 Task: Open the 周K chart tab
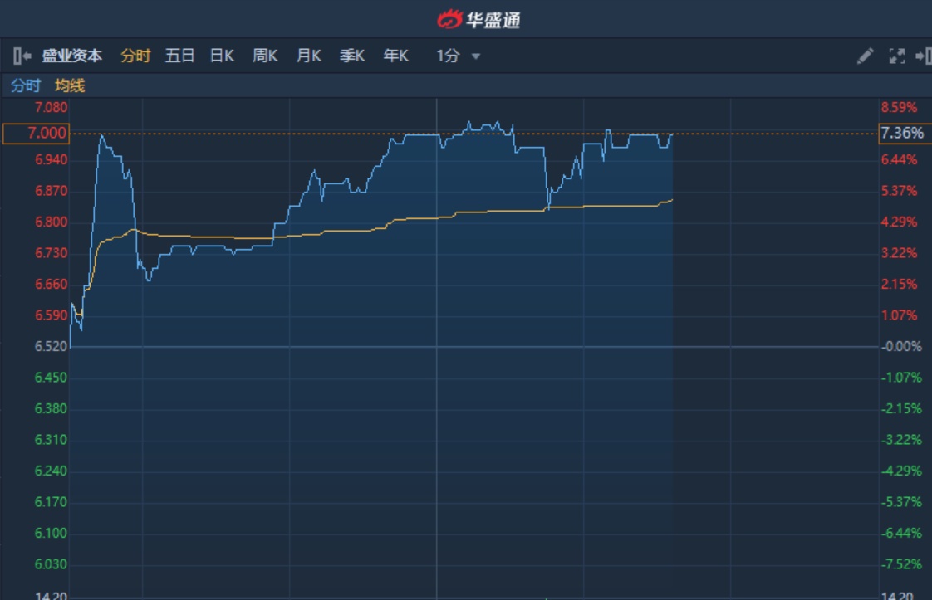coord(265,56)
